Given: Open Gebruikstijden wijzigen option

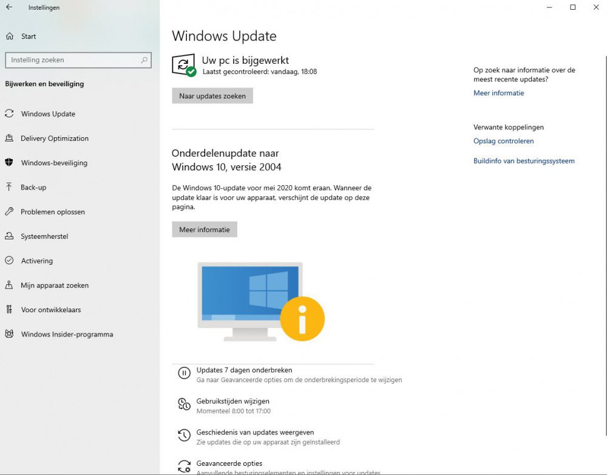Looking at the screenshot, I should [232, 401].
